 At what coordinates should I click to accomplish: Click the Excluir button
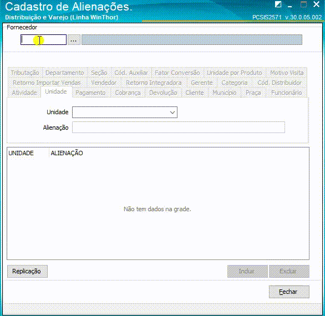[289, 271]
